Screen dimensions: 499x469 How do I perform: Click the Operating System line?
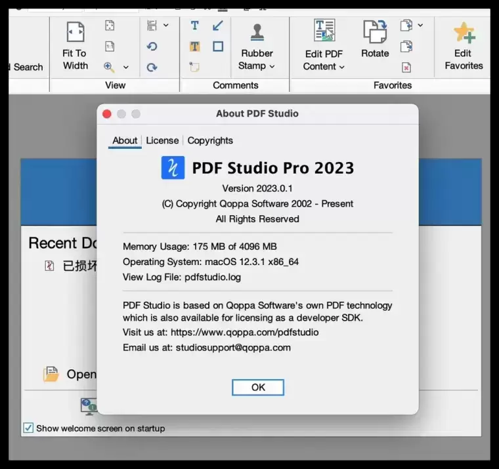[211, 262]
